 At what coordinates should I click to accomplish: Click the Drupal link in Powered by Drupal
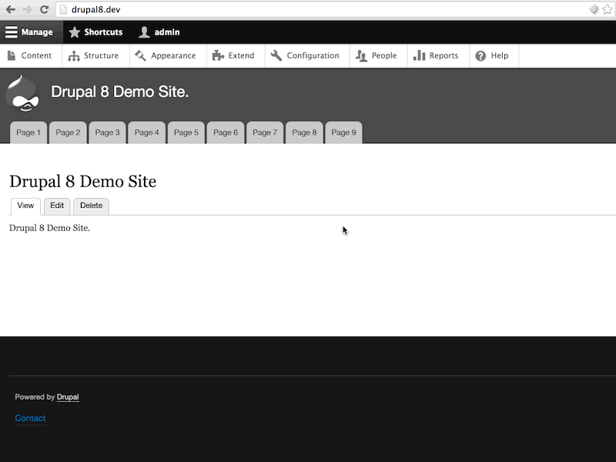click(x=67, y=397)
